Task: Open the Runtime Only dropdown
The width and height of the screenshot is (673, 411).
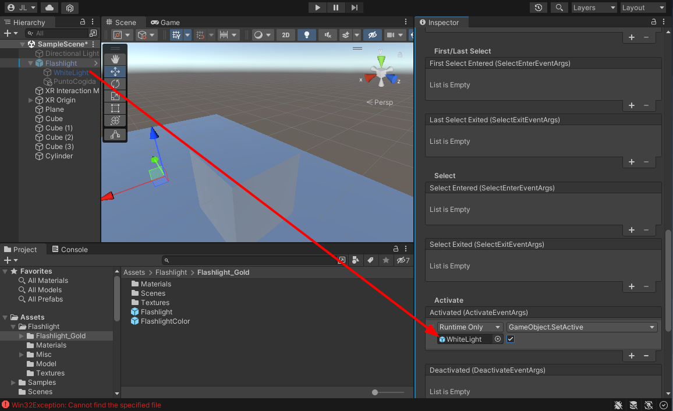Action: pos(470,327)
